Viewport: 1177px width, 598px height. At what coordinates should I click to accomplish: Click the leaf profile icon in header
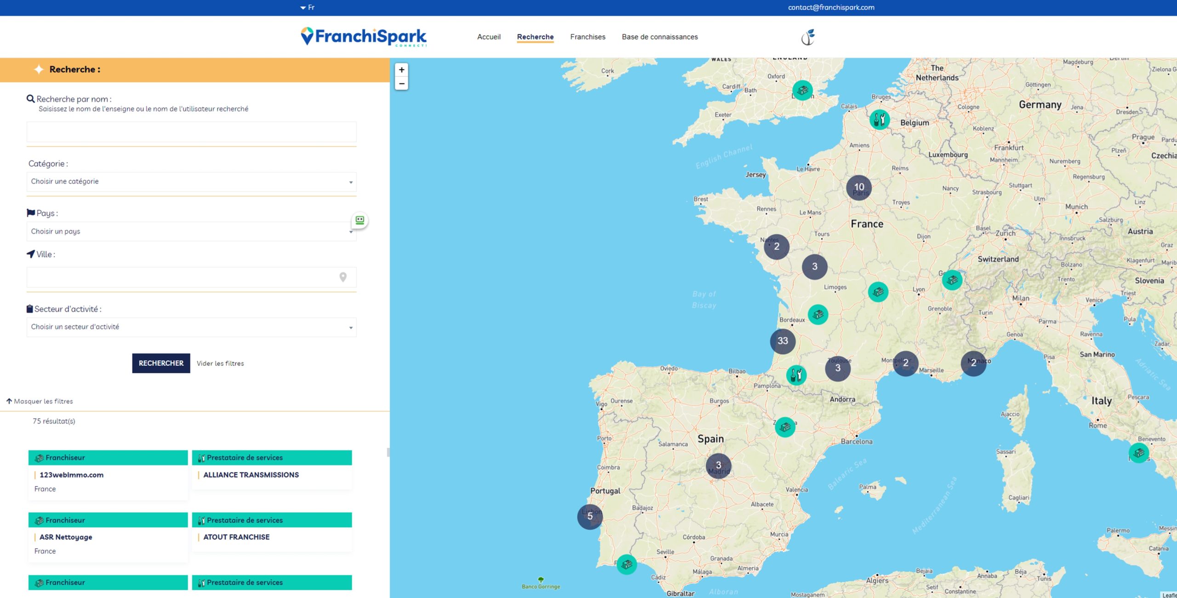[x=808, y=37]
